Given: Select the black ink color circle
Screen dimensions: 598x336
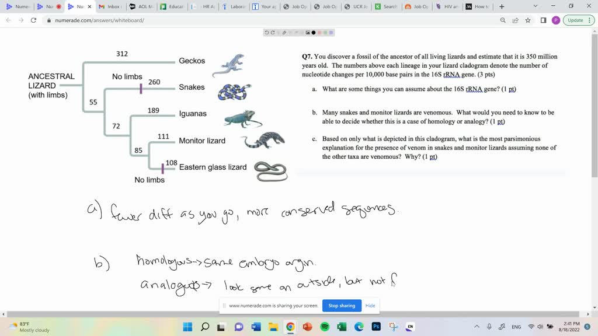Looking at the screenshot, I should coord(314,32).
